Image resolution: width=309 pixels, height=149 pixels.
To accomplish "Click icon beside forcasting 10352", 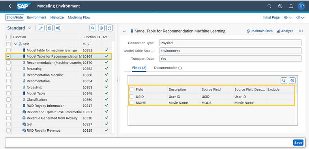I will [24, 69].
